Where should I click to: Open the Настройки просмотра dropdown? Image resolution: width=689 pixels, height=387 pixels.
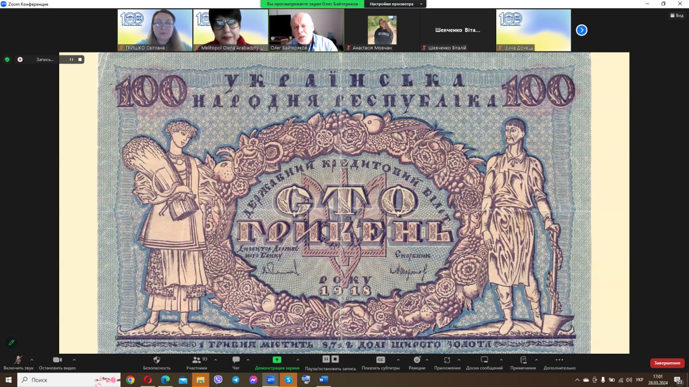395,4
